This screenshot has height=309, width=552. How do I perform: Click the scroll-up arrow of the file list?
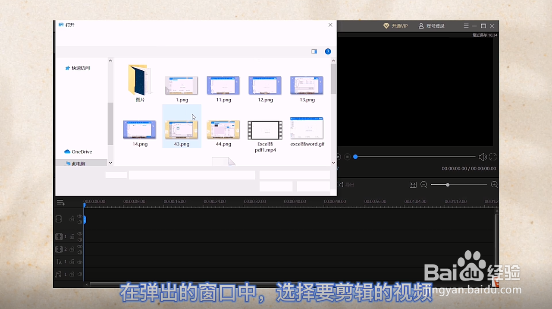(x=333, y=60)
